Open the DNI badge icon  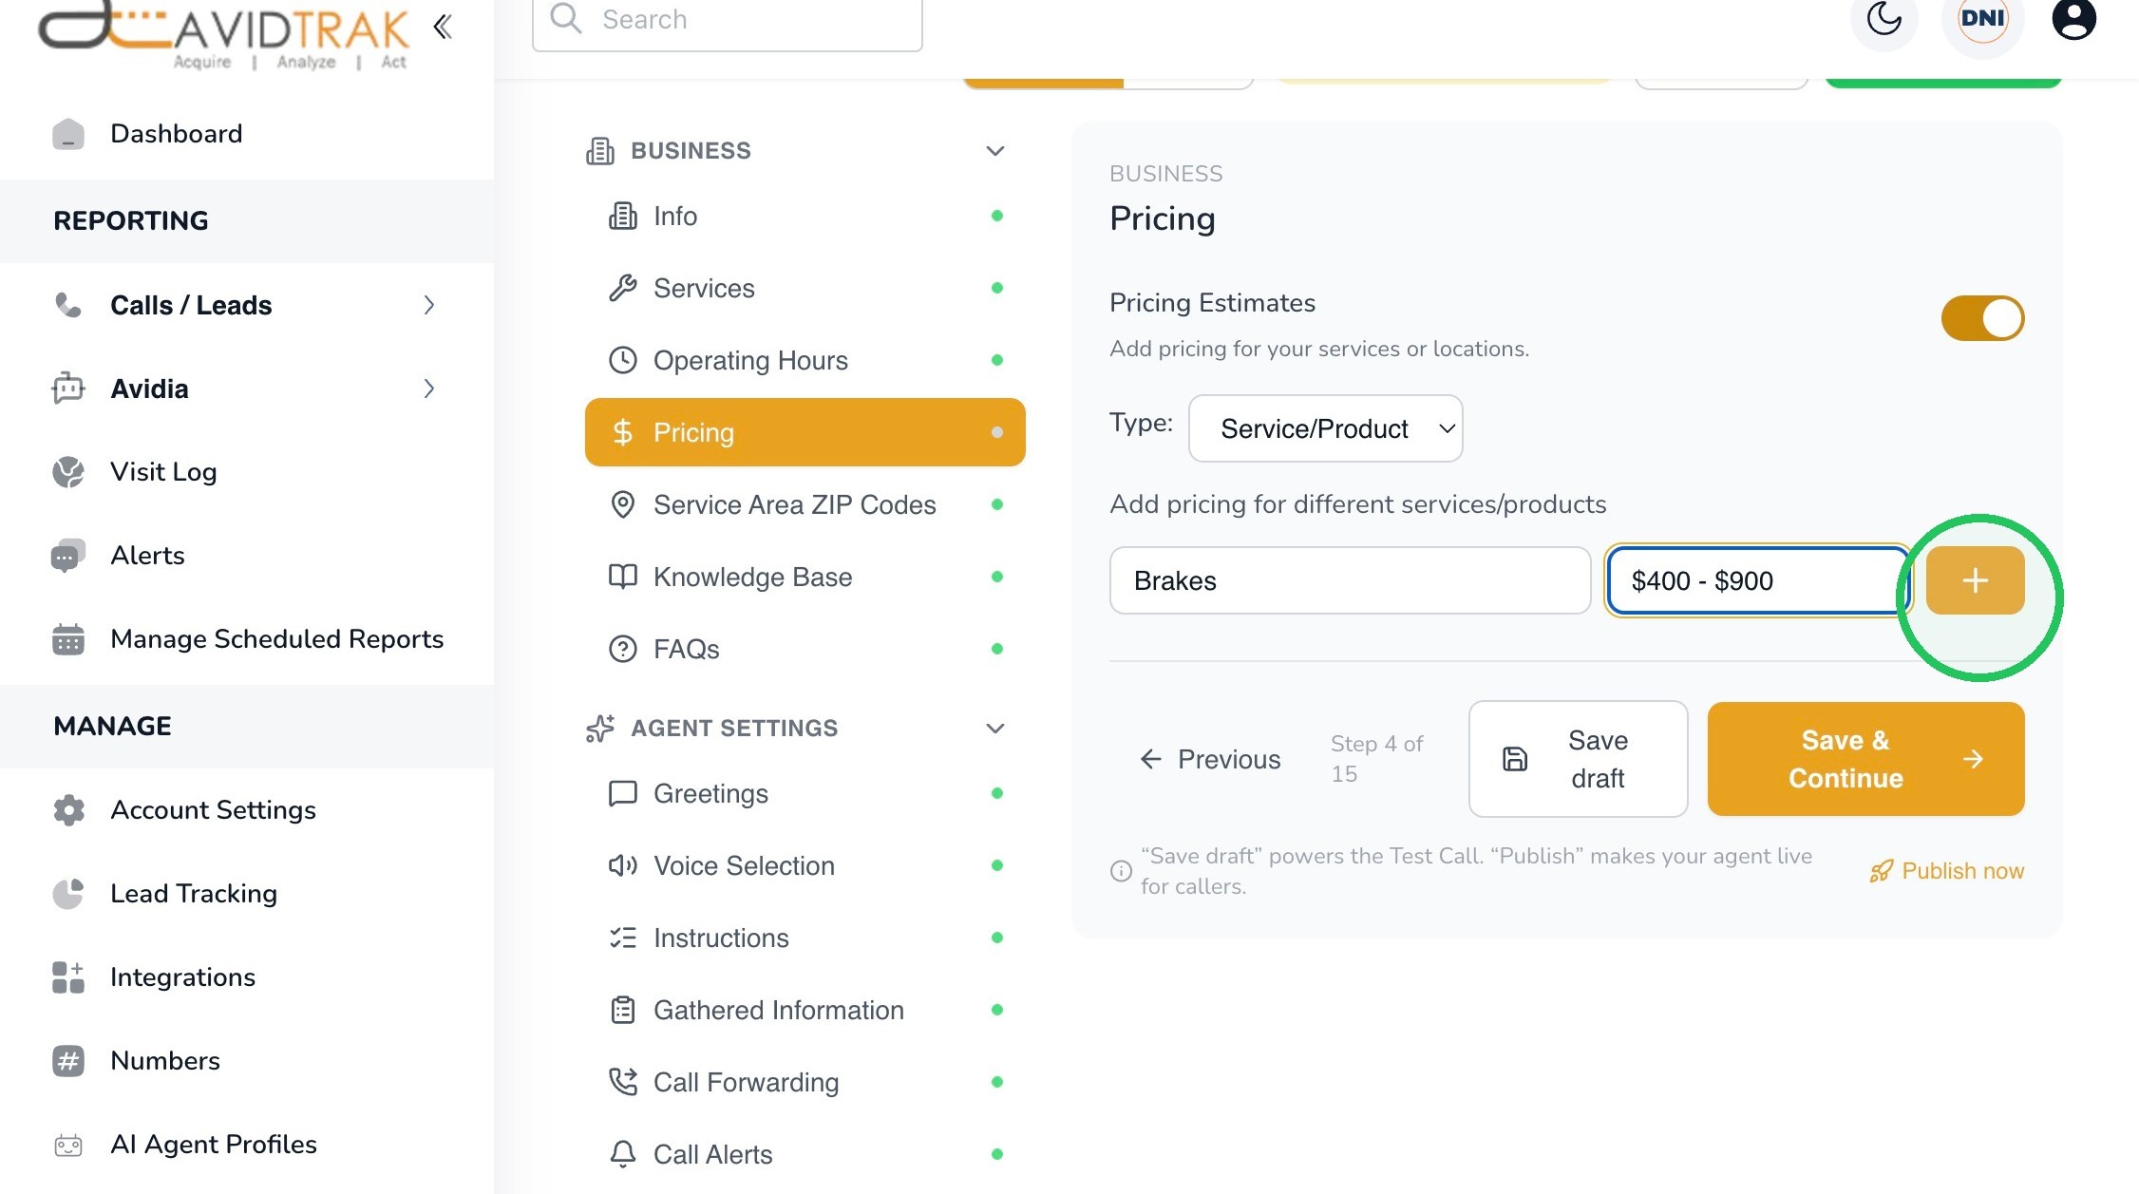tap(1983, 17)
